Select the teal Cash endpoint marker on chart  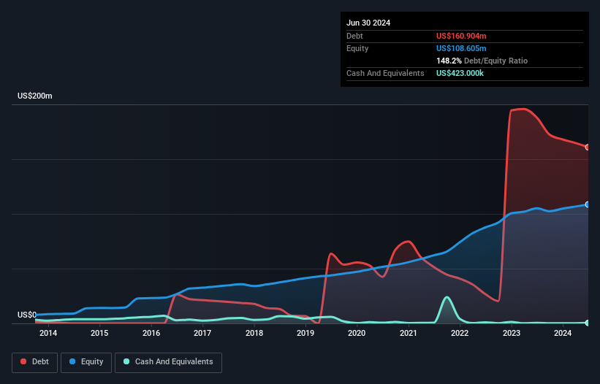pos(588,323)
